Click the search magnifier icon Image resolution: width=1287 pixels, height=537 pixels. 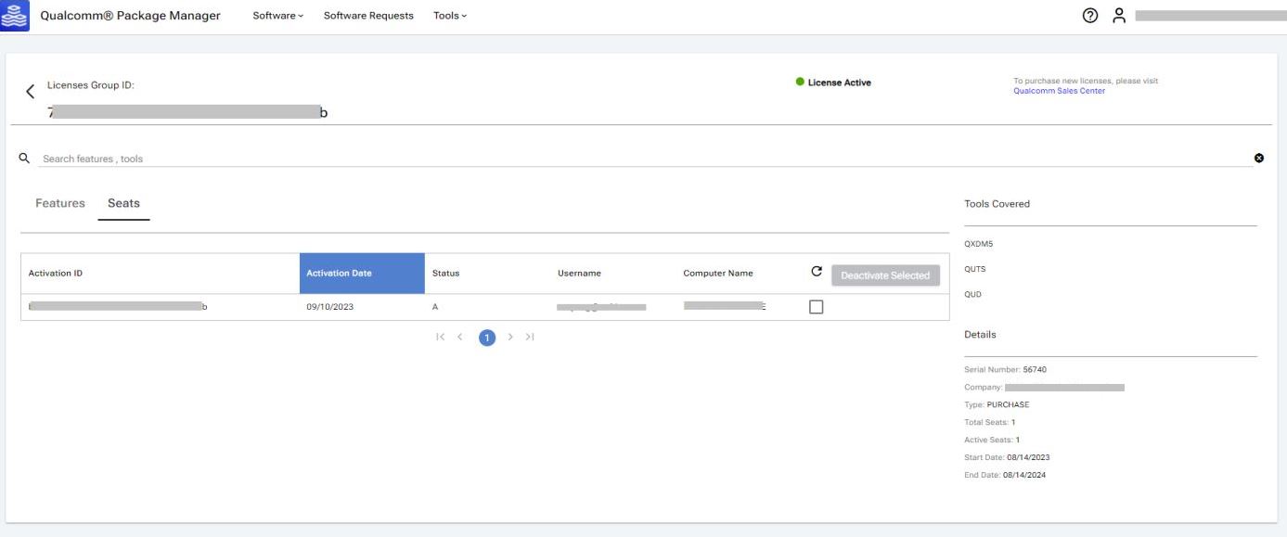pyautogui.click(x=24, y=159)
